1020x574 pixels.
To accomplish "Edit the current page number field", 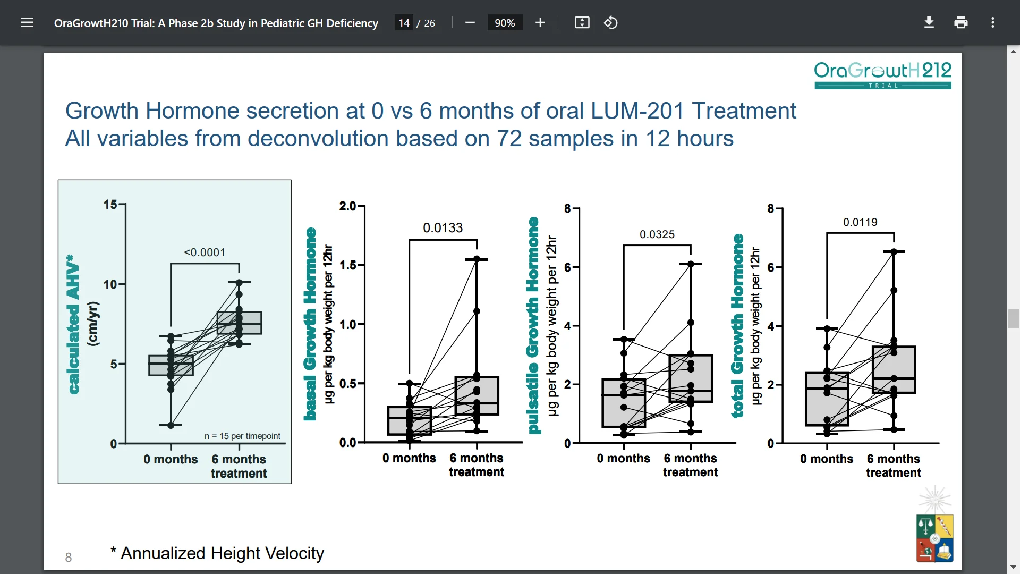I will [x=404, y=23].
